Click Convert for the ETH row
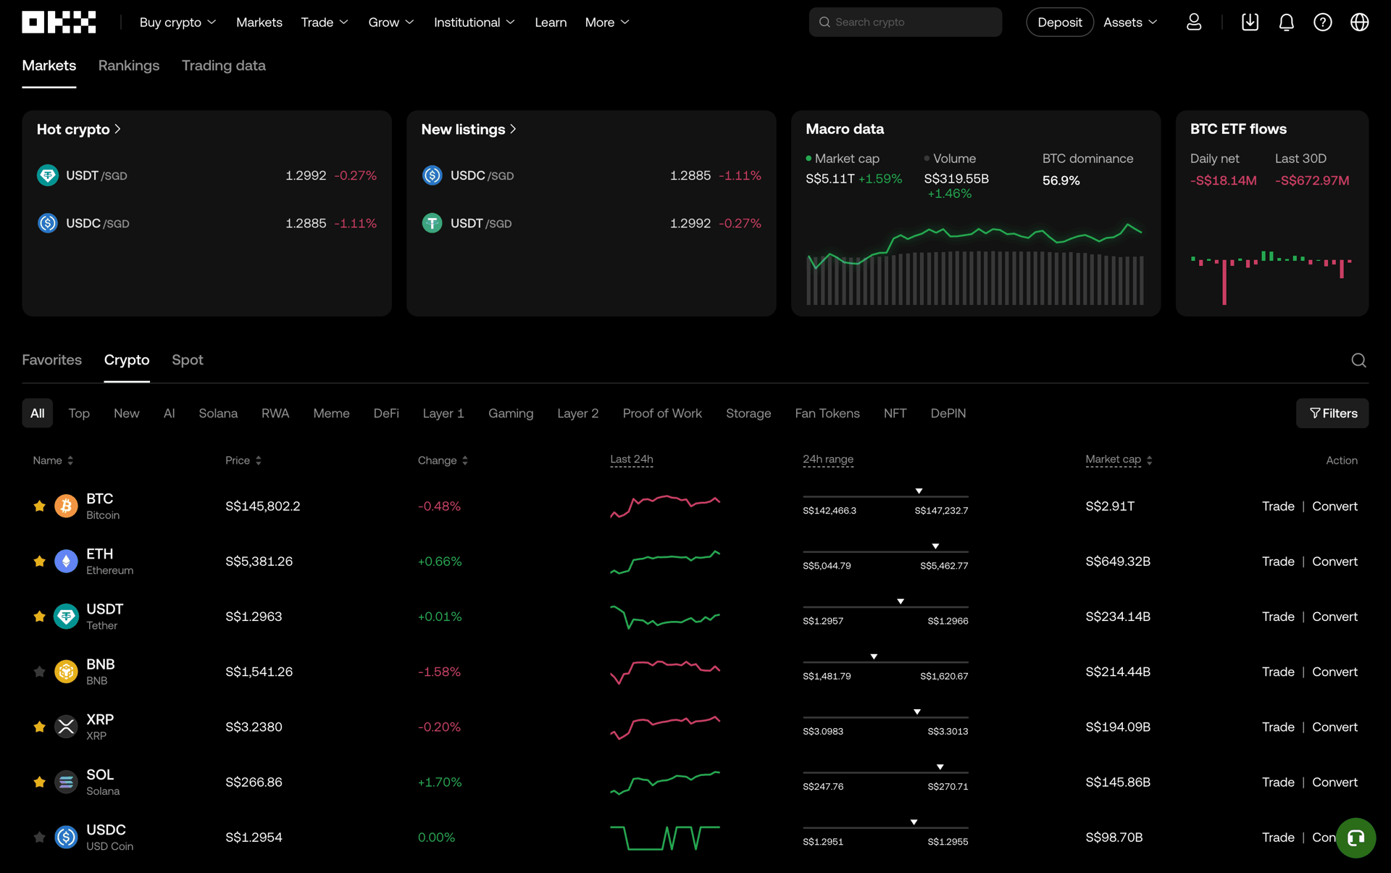This screenshot has width=1391, height=873. pos(1334,561)
